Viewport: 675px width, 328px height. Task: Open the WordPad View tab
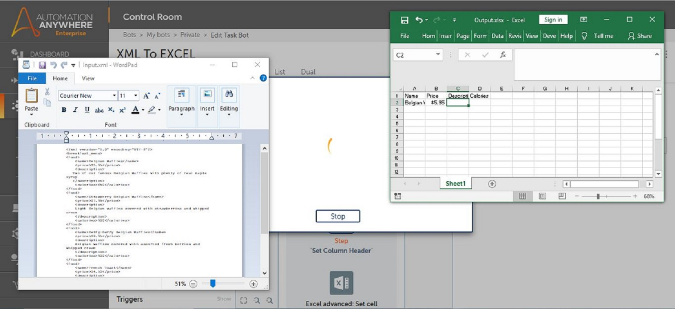click(x=88, y=78)
